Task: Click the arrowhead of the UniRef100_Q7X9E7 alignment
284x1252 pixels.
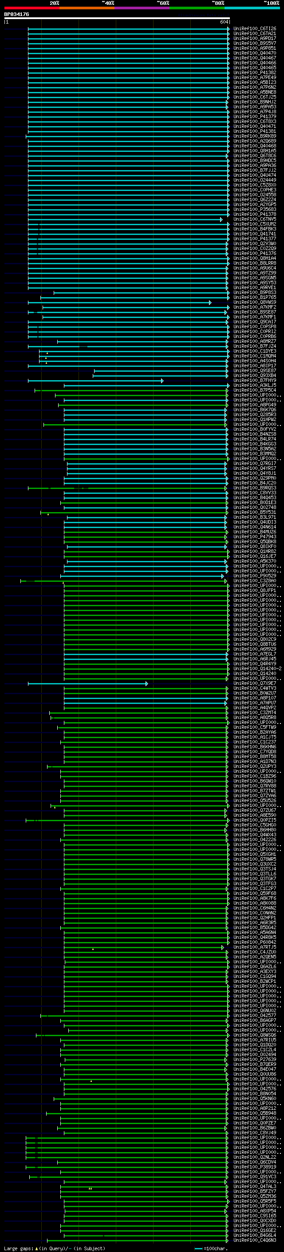Action: (146, 684)
